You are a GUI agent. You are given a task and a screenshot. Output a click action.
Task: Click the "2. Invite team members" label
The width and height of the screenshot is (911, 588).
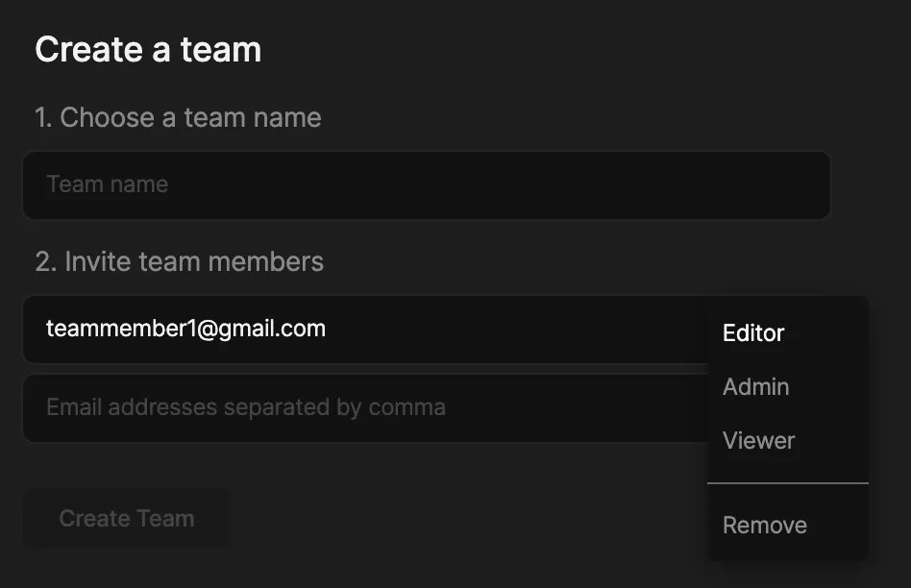[x=179, y=261]
